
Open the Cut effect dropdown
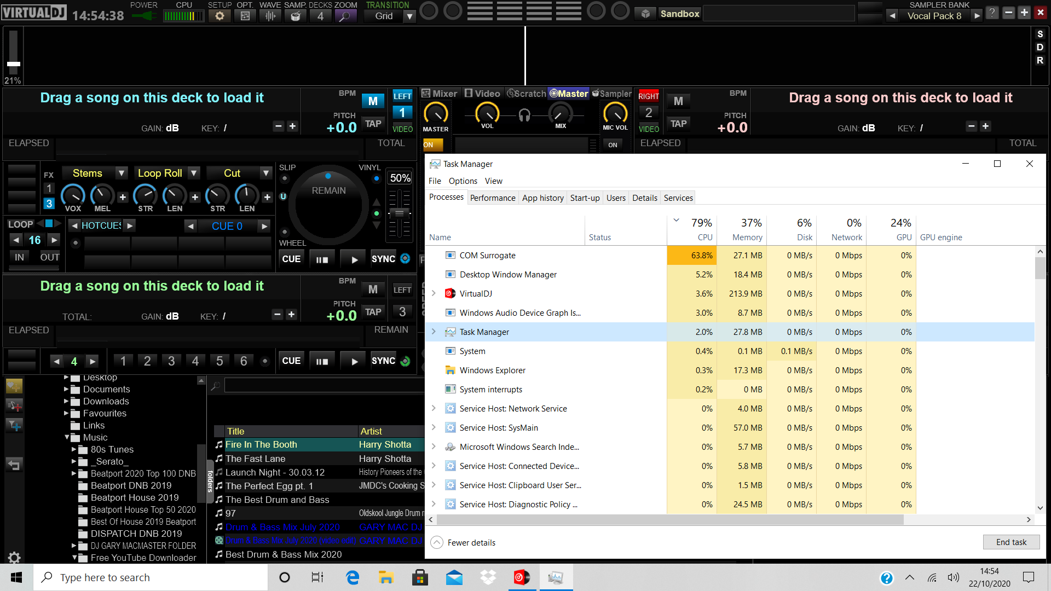click(x=266, y=173)
